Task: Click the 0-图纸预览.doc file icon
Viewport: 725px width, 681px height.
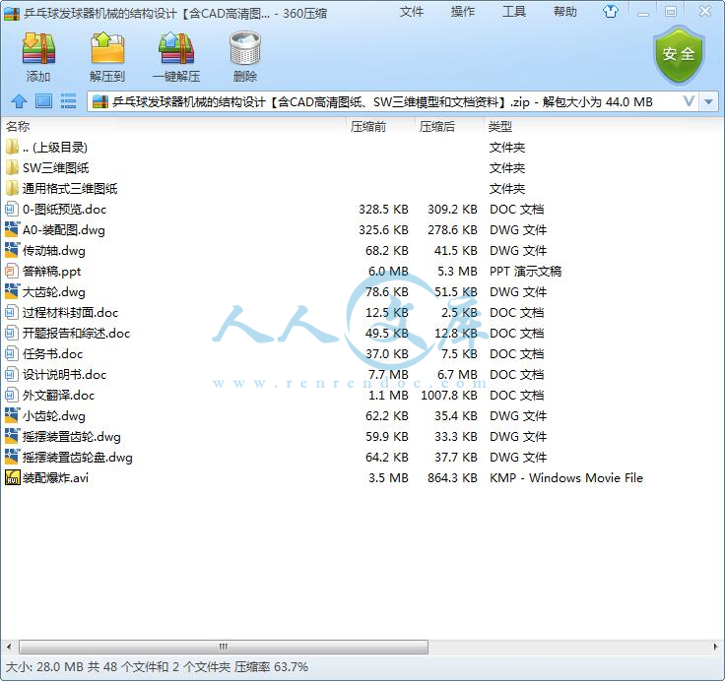Action: [x=12, y=210]
